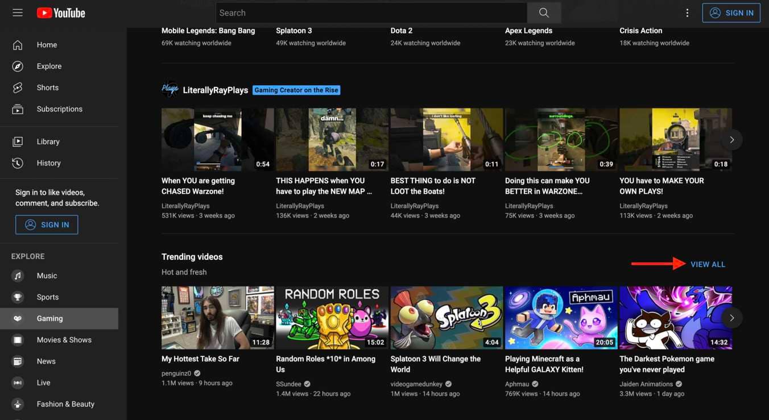Open the Jaiden Animations channel name
Image resolution: width=769 pixels, height=420 pixels.
tap(646, 384)
